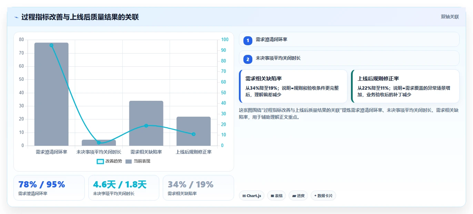Click the trend line point on 上线后规则修正率
The width and height of the screenshot is (473, 214).
tap(193, 134)
